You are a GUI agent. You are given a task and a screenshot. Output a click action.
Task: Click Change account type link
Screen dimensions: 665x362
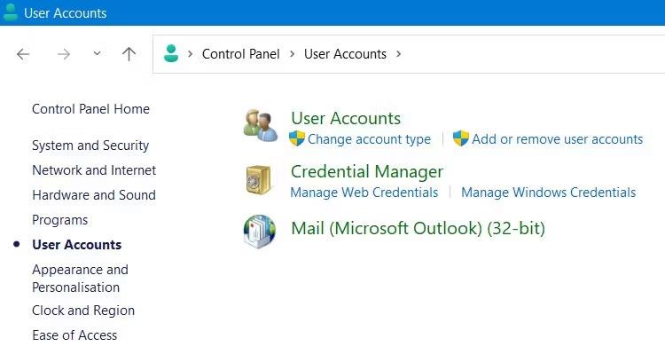coord(369,139)
